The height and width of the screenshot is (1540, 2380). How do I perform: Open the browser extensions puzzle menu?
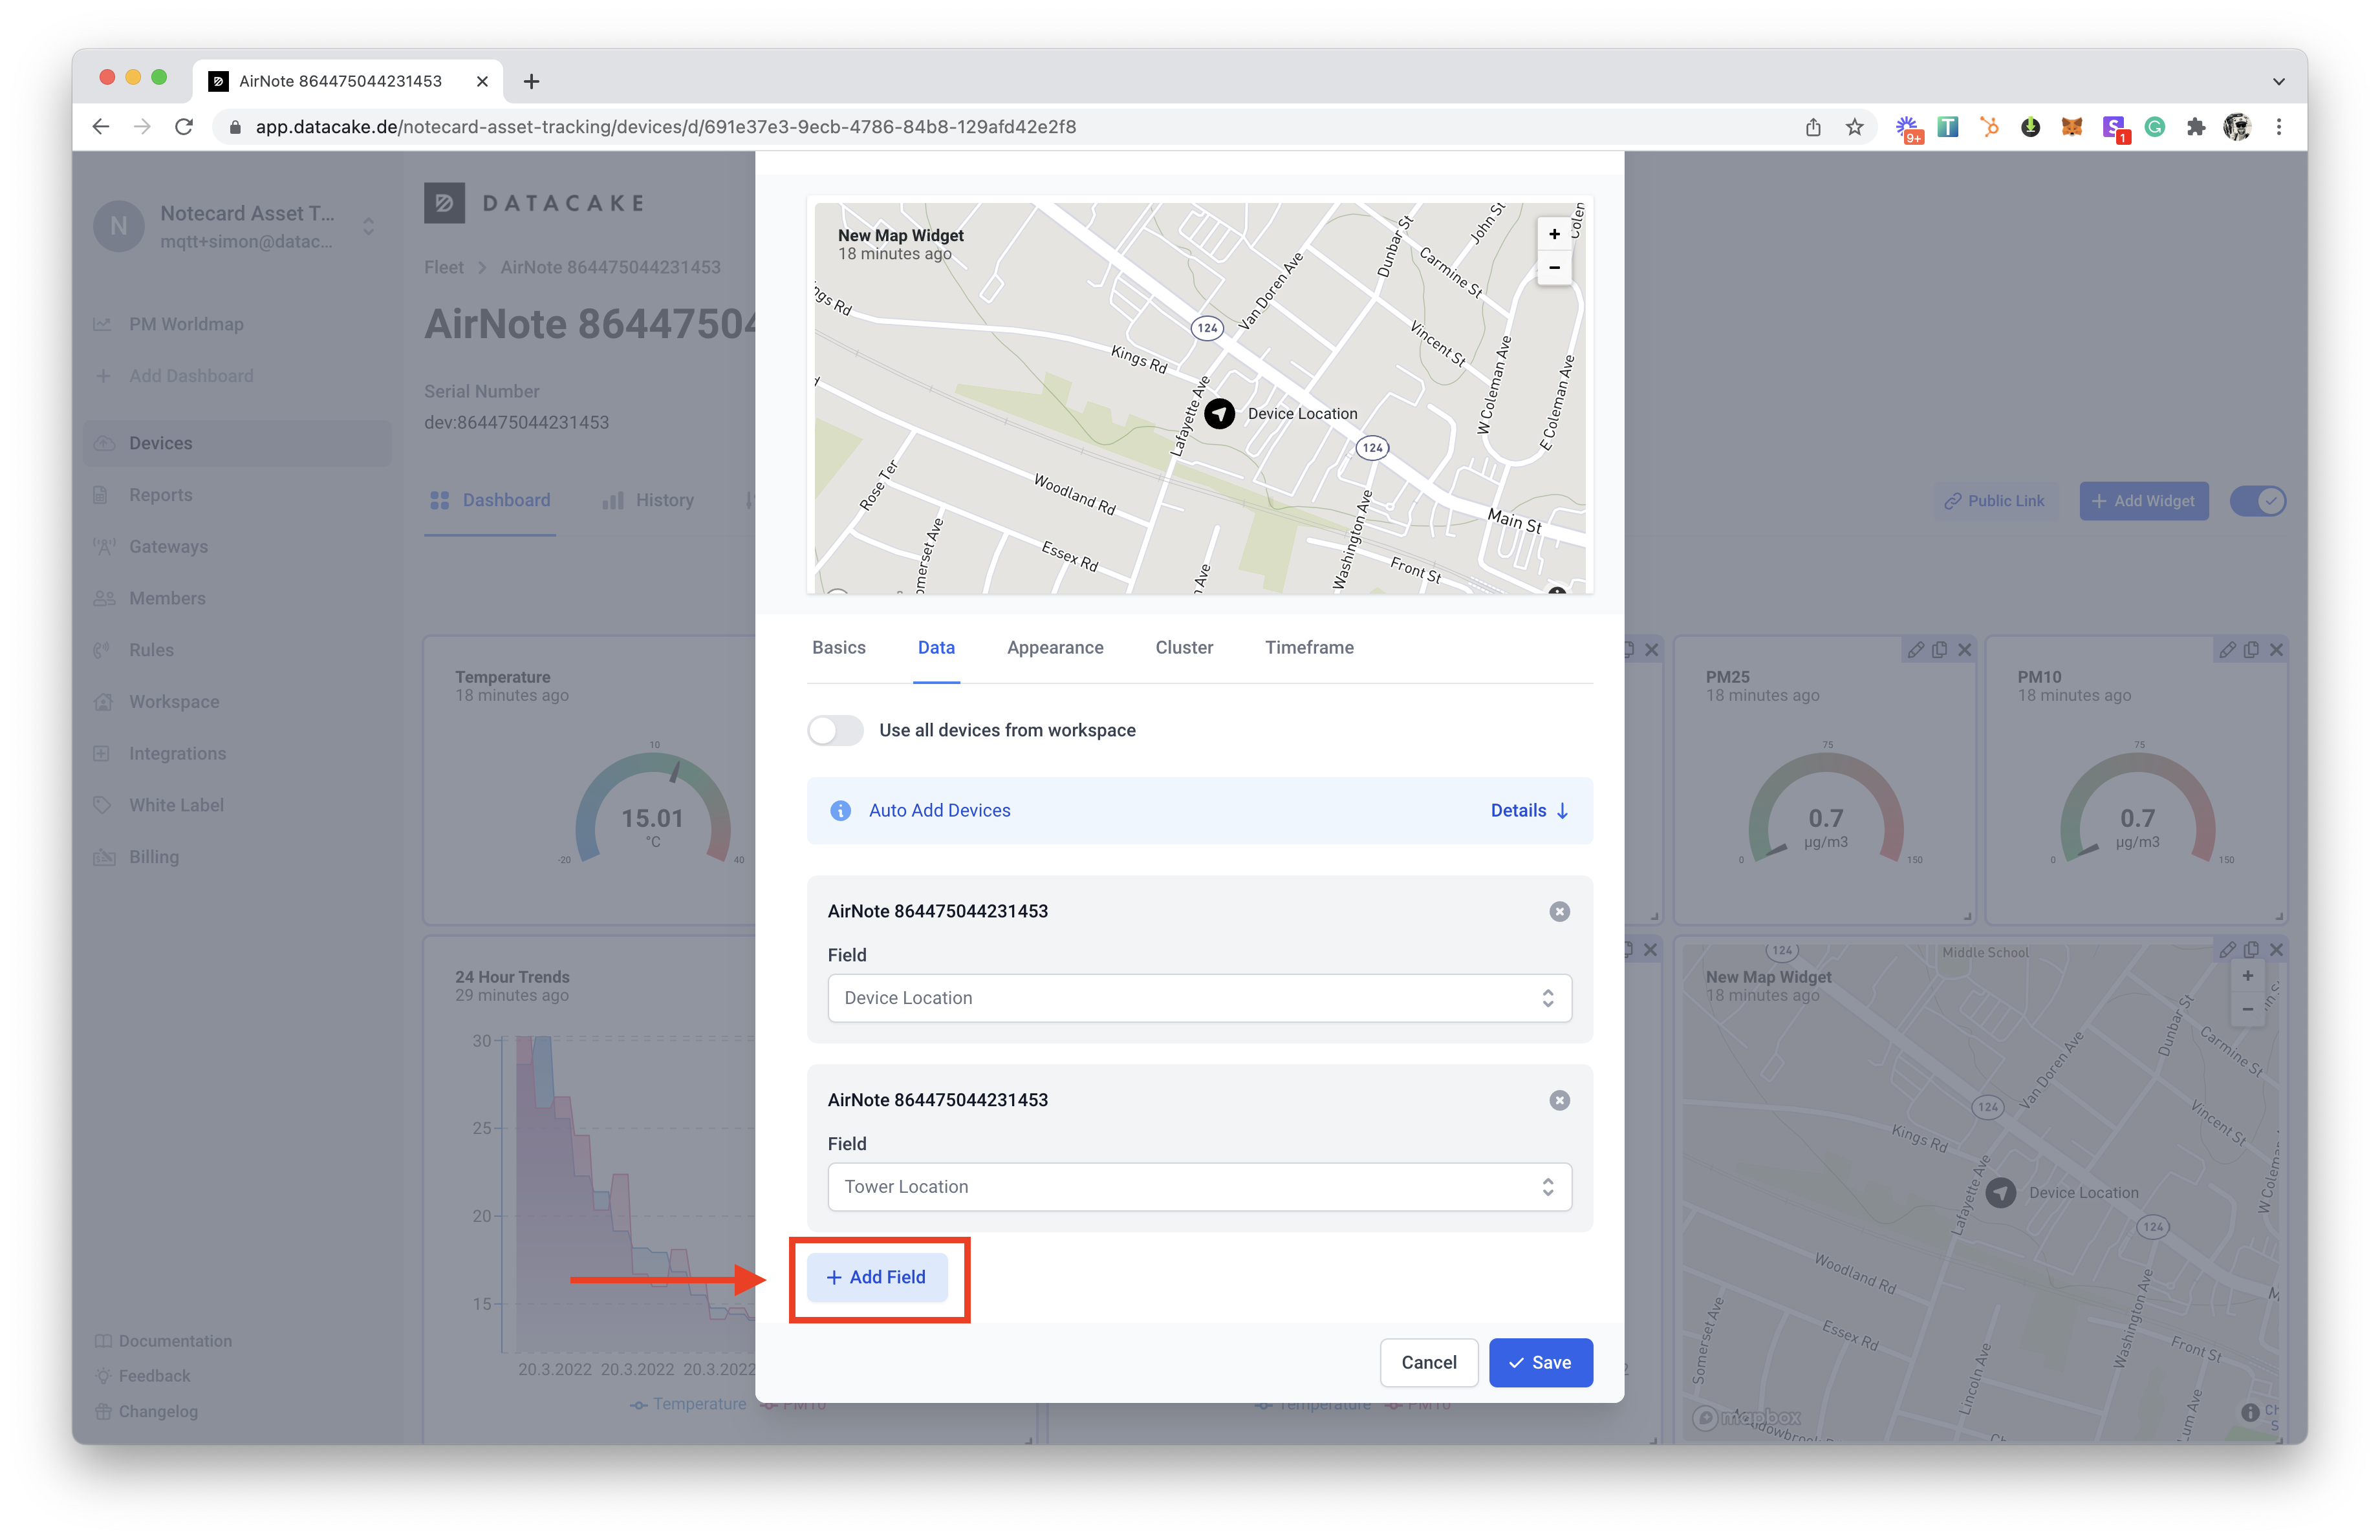click(x=2195, y=127)
